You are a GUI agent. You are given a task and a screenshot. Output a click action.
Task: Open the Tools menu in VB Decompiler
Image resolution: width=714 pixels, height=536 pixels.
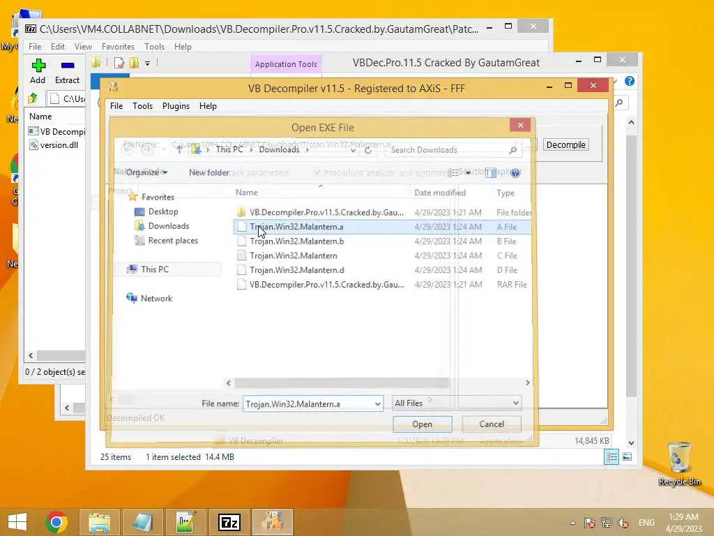[x=142, y=106]
